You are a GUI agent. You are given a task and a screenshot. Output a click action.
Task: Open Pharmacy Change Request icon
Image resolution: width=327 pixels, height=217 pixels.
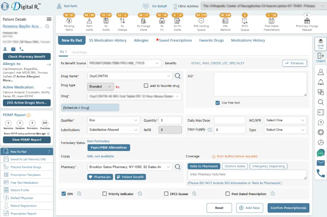[x=307, y=21]
